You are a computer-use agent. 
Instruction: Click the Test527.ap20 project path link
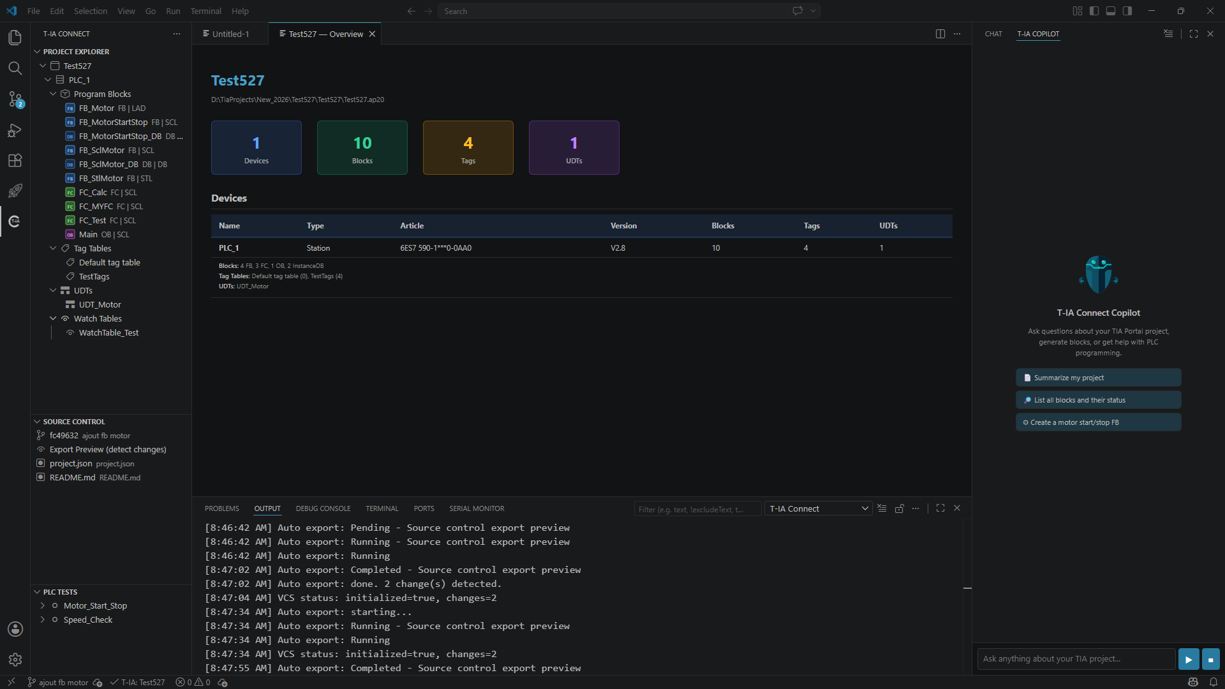[297, 100]
